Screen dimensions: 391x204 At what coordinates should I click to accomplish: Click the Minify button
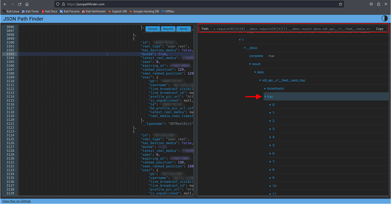(183, 29)
